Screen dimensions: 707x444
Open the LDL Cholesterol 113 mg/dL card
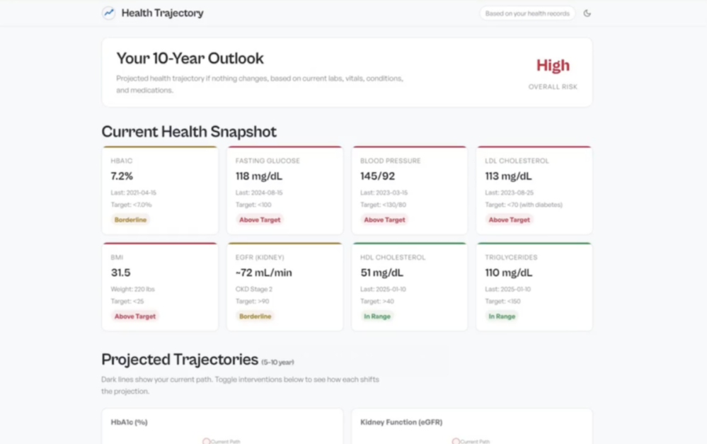534,190
